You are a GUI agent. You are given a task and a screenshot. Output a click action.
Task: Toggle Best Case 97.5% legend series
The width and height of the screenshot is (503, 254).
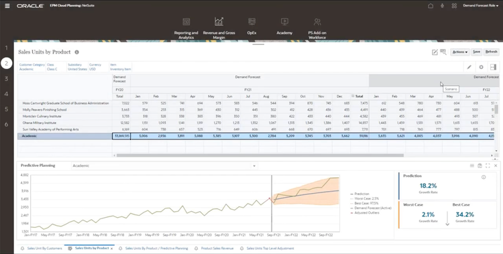pyautogui.click(x=364, y=203)
